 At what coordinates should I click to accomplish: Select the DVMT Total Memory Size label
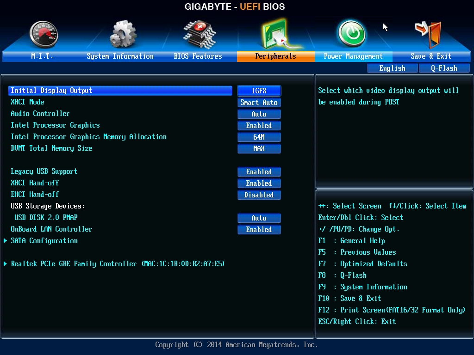(x=51, y=148)
